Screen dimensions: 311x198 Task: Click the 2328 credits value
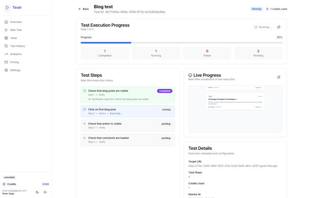46,184
